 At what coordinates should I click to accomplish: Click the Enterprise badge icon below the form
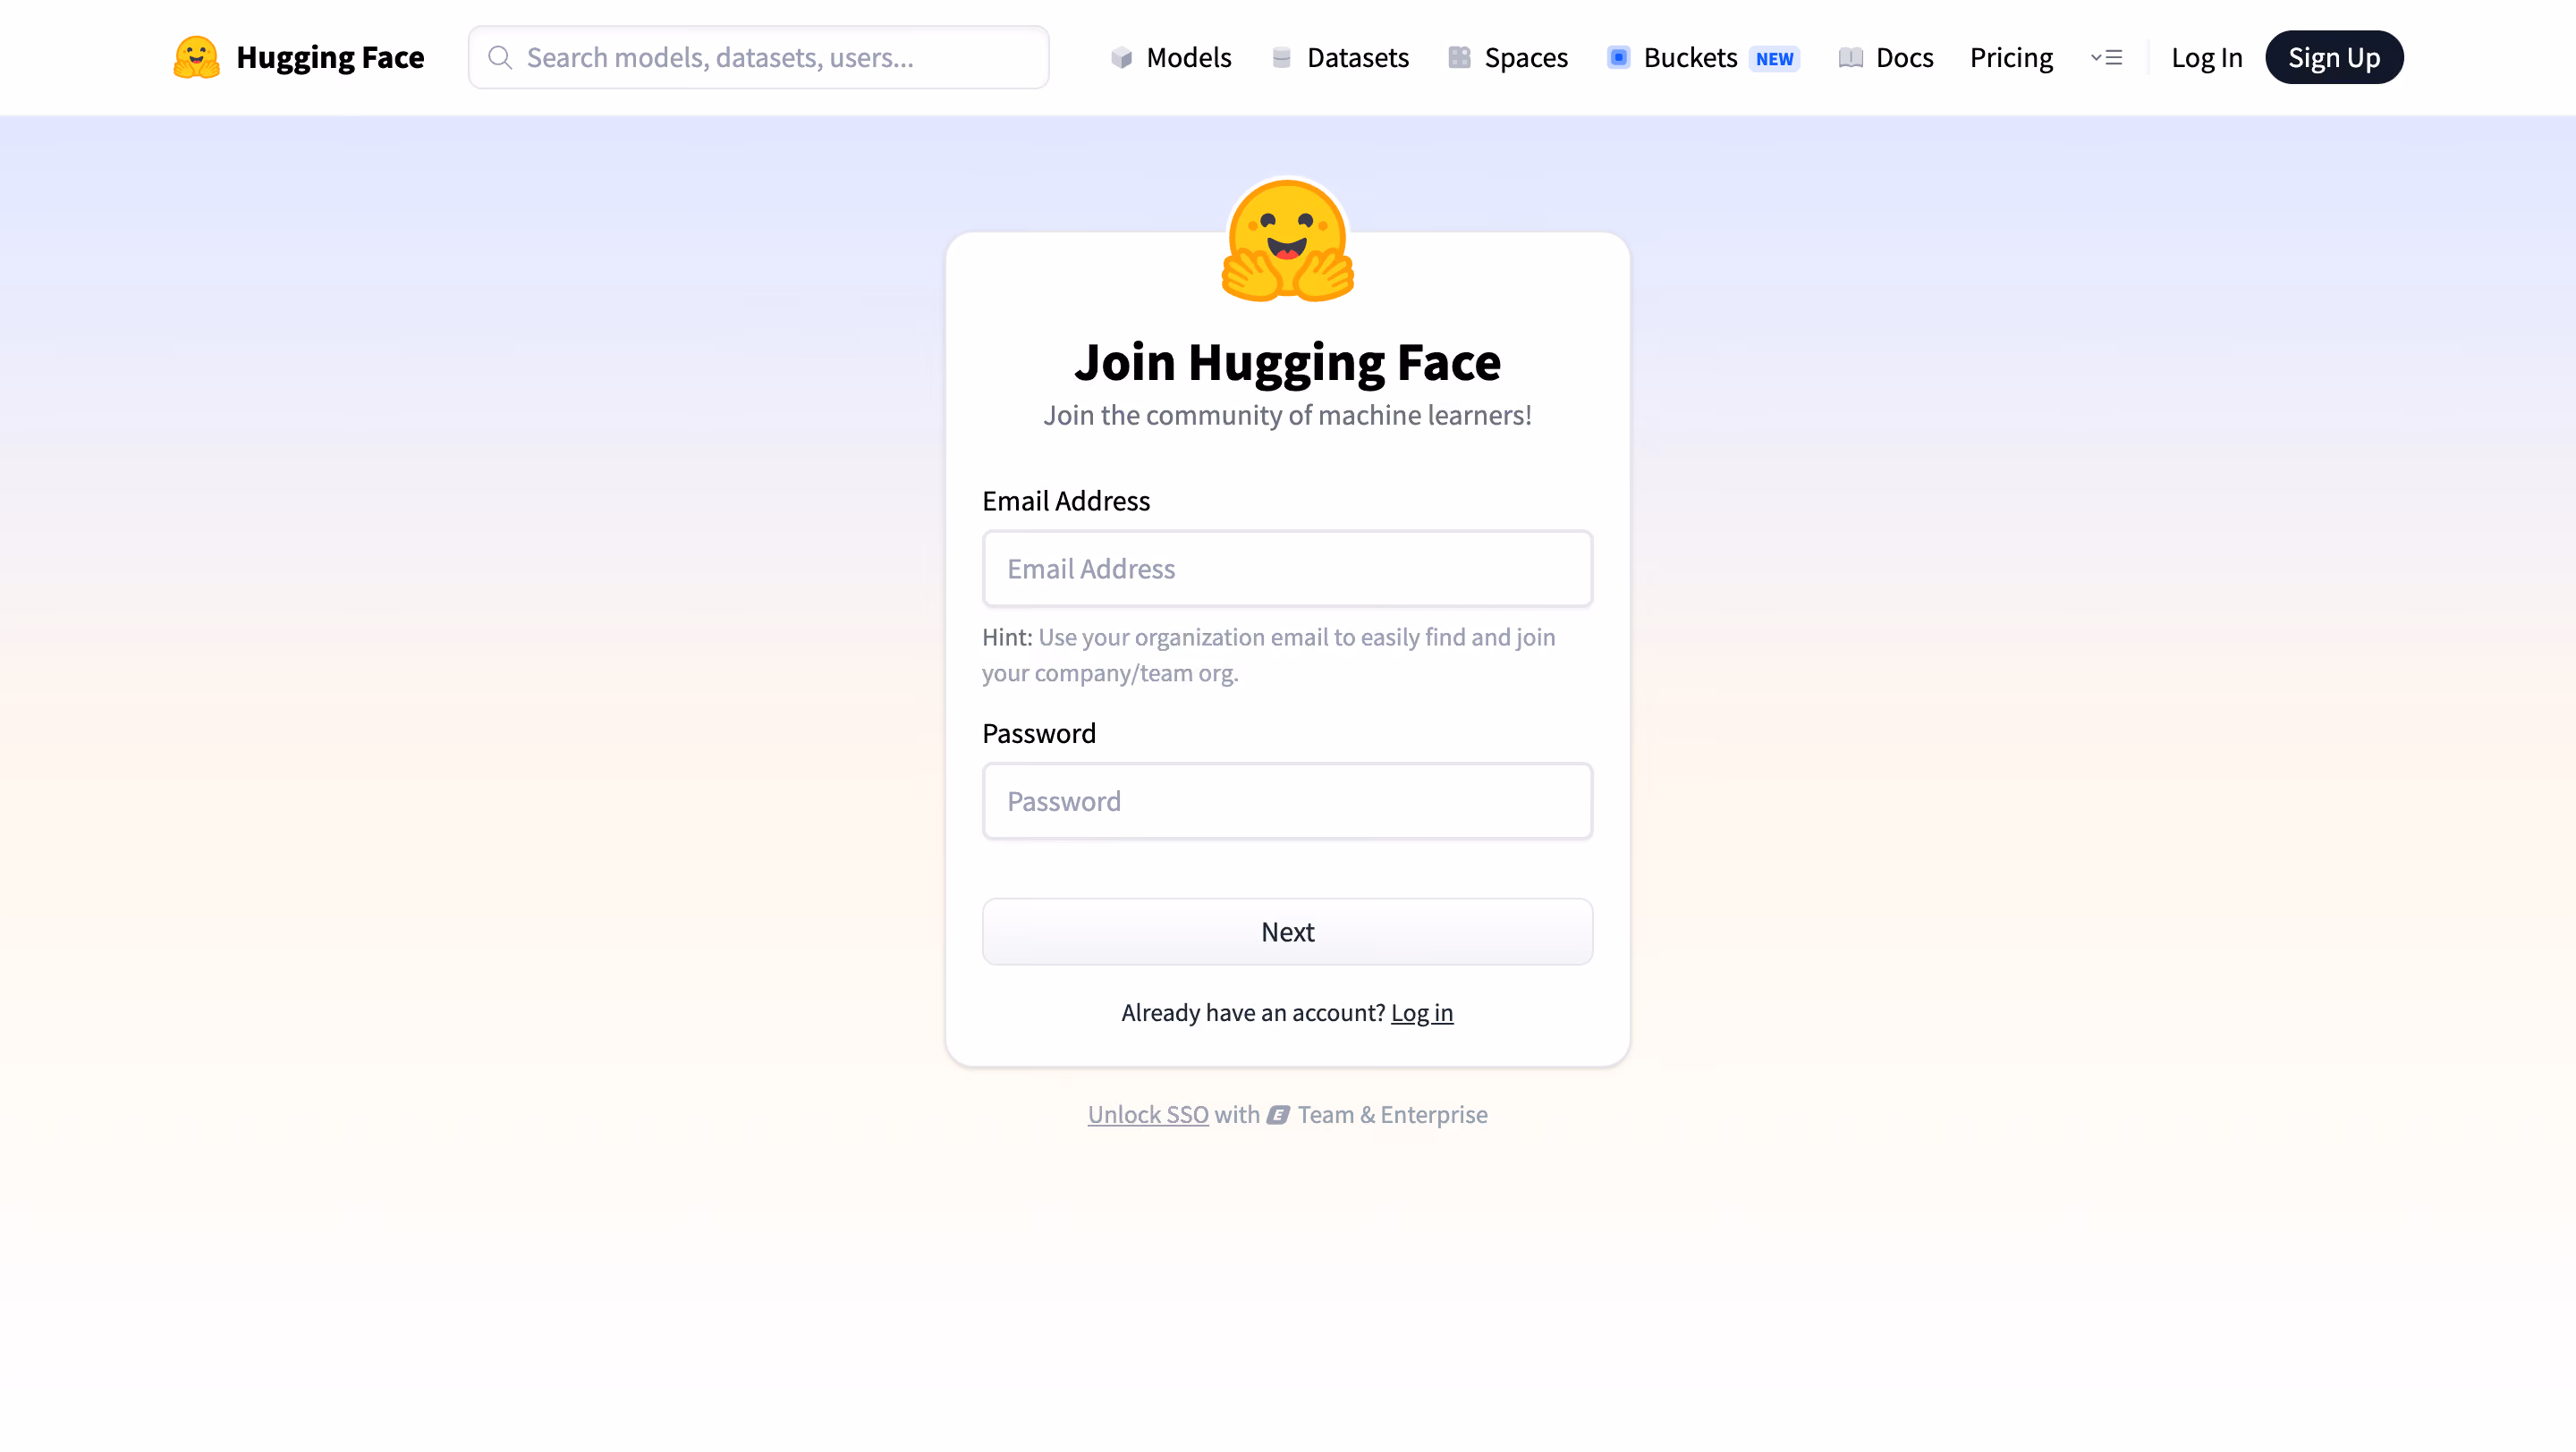(x=1278, y=1114)
